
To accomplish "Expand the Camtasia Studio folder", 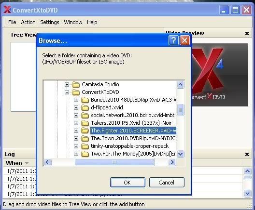I will point(67,84).
